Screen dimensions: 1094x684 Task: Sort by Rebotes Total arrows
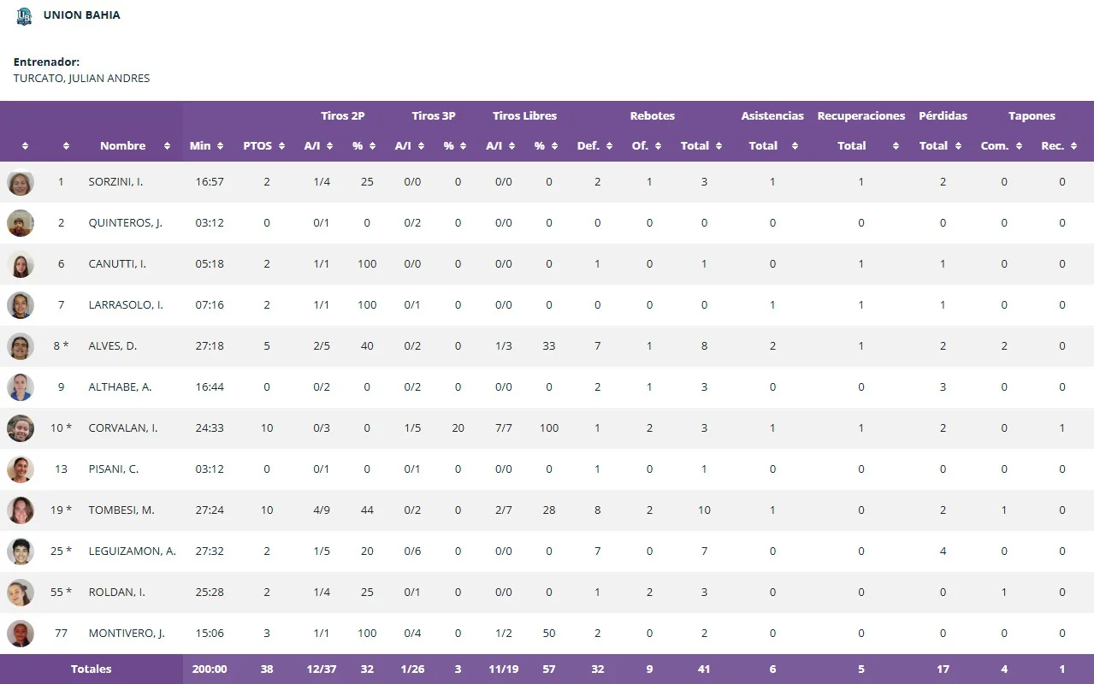tap(718, 146)
